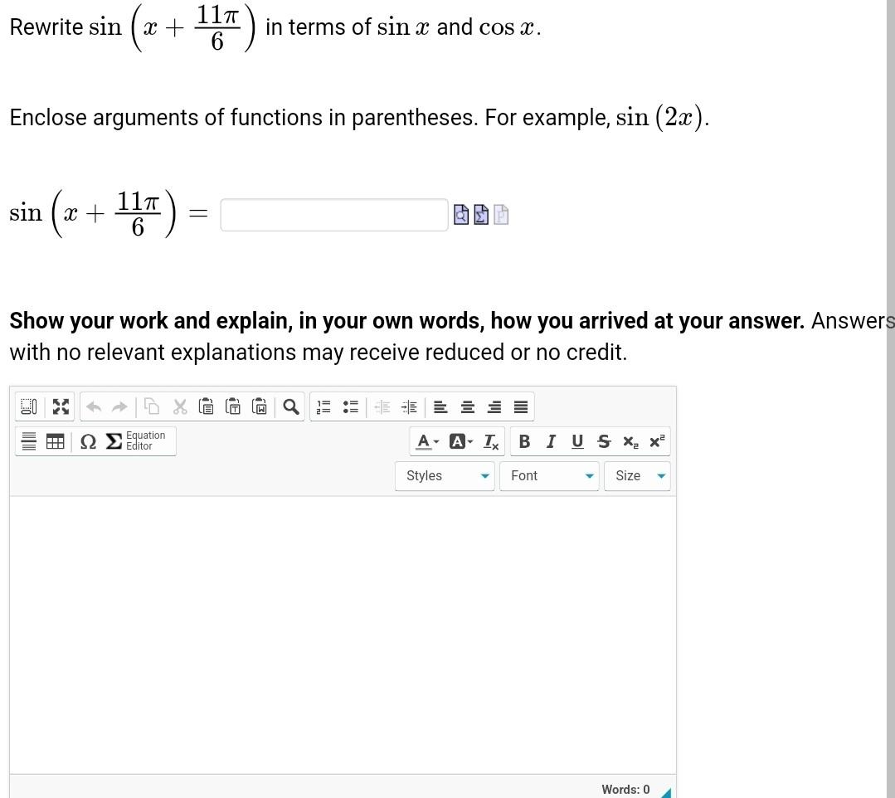This screenshot has width=895, height=798.
Task: Click the Find and Replace magnifier icon
Action: (x=290, y=406)
